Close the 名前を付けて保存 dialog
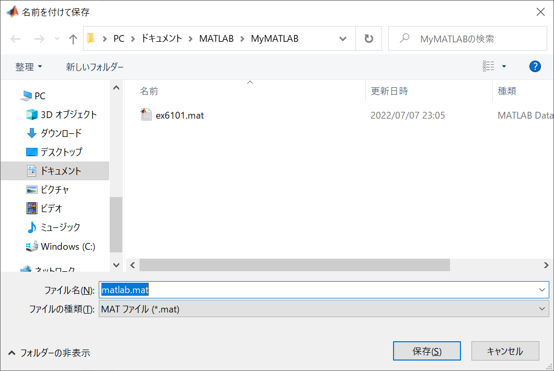Screen dimensions: 554x371 pos(540,12)
